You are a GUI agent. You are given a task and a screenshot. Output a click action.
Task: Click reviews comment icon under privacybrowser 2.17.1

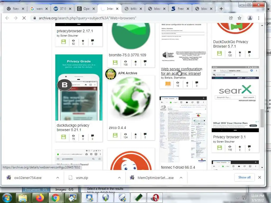click(92, 40)
